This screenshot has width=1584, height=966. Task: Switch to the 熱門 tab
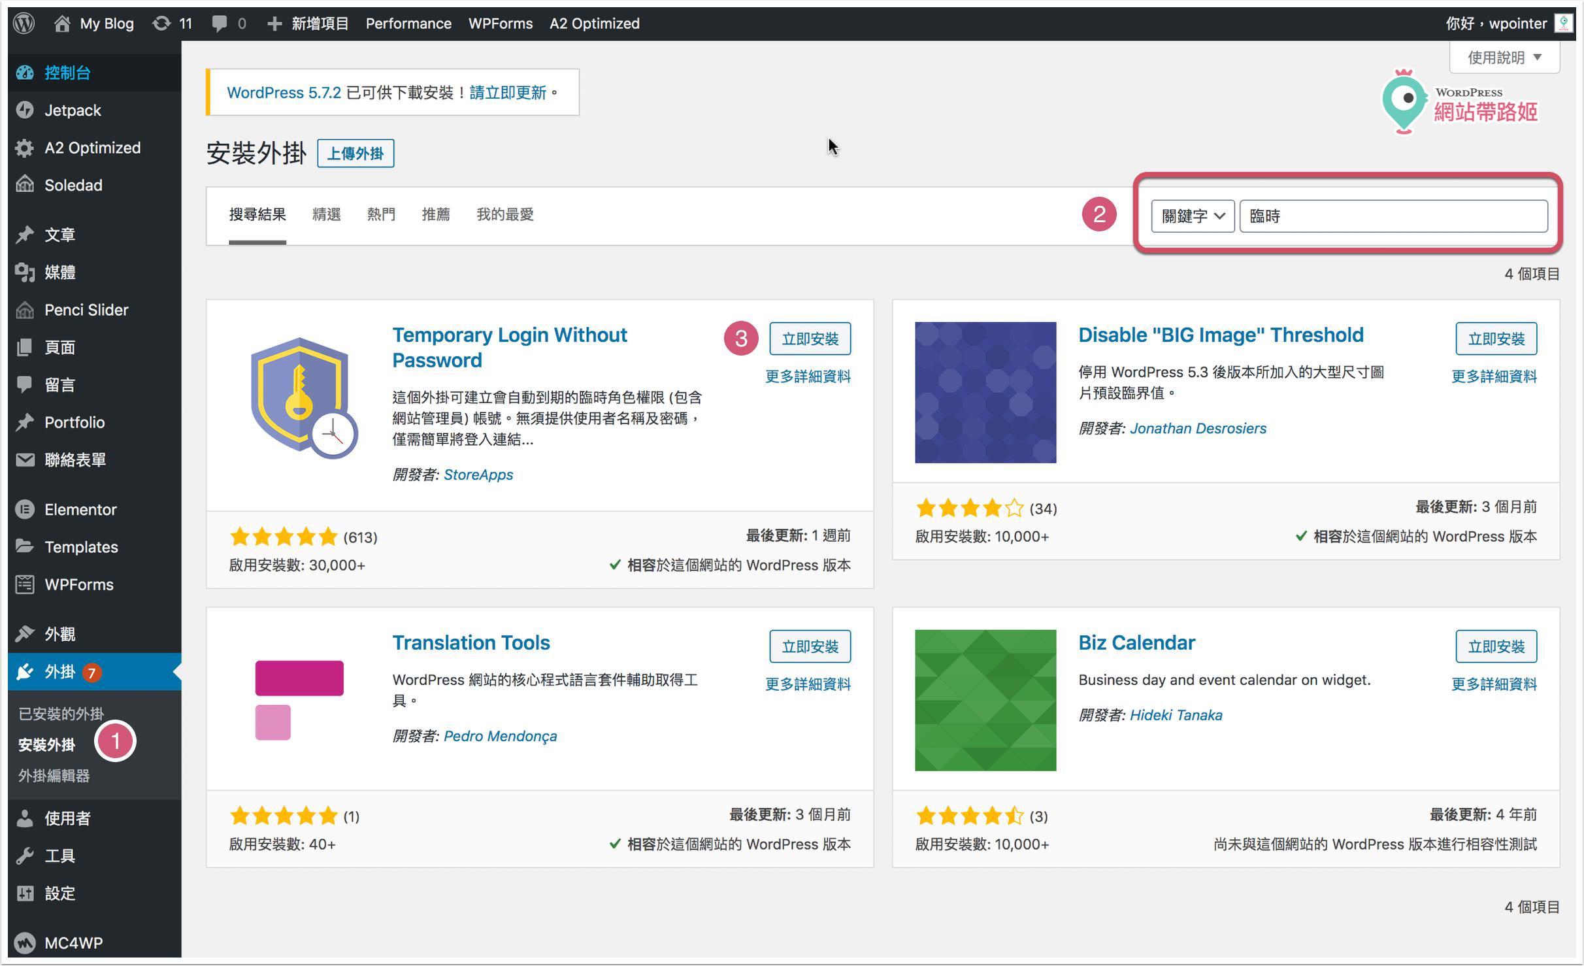381,214
